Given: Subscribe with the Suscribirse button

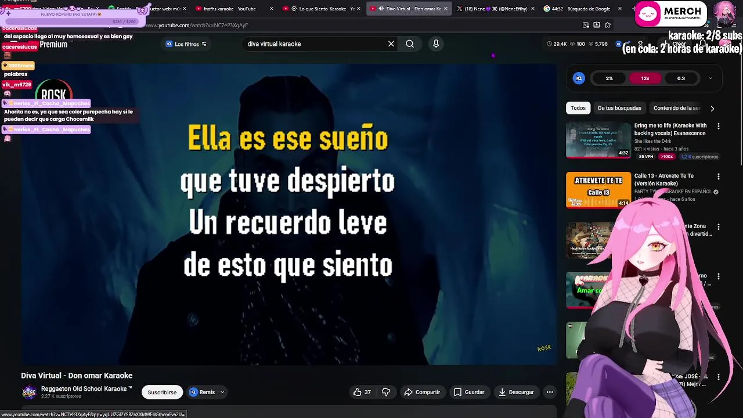Looking at the screenshot, I should click(x=162, y=392).
